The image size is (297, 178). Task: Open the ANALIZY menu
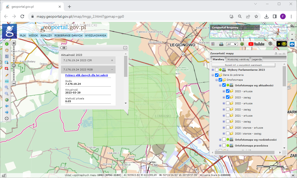(46, 36)
